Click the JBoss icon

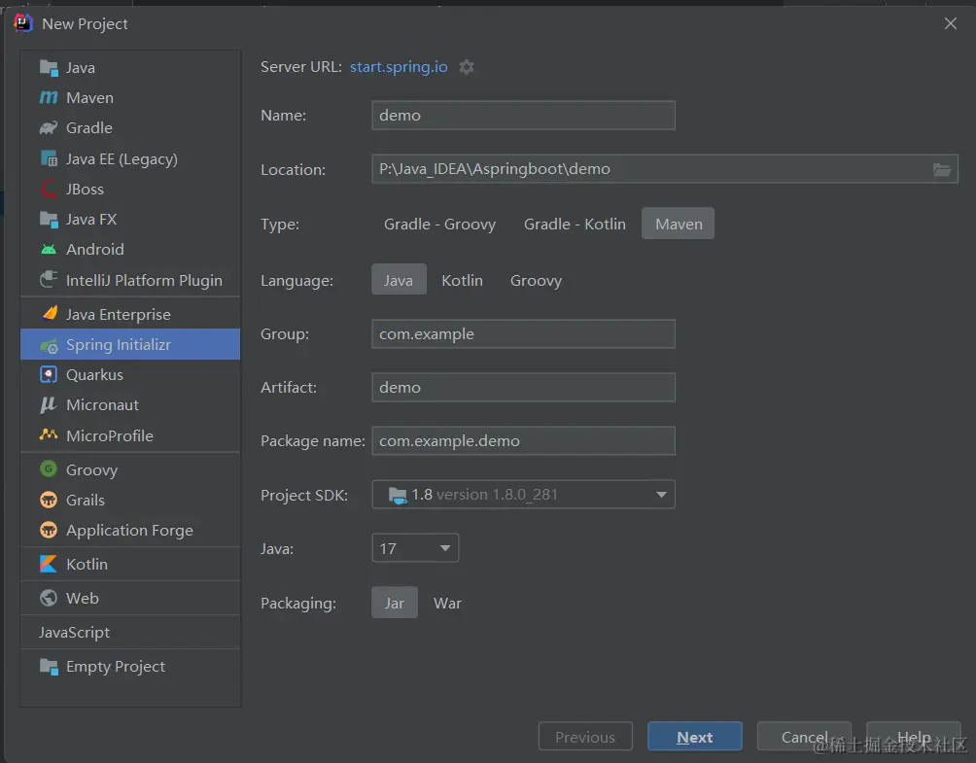(x=49, y=189)
